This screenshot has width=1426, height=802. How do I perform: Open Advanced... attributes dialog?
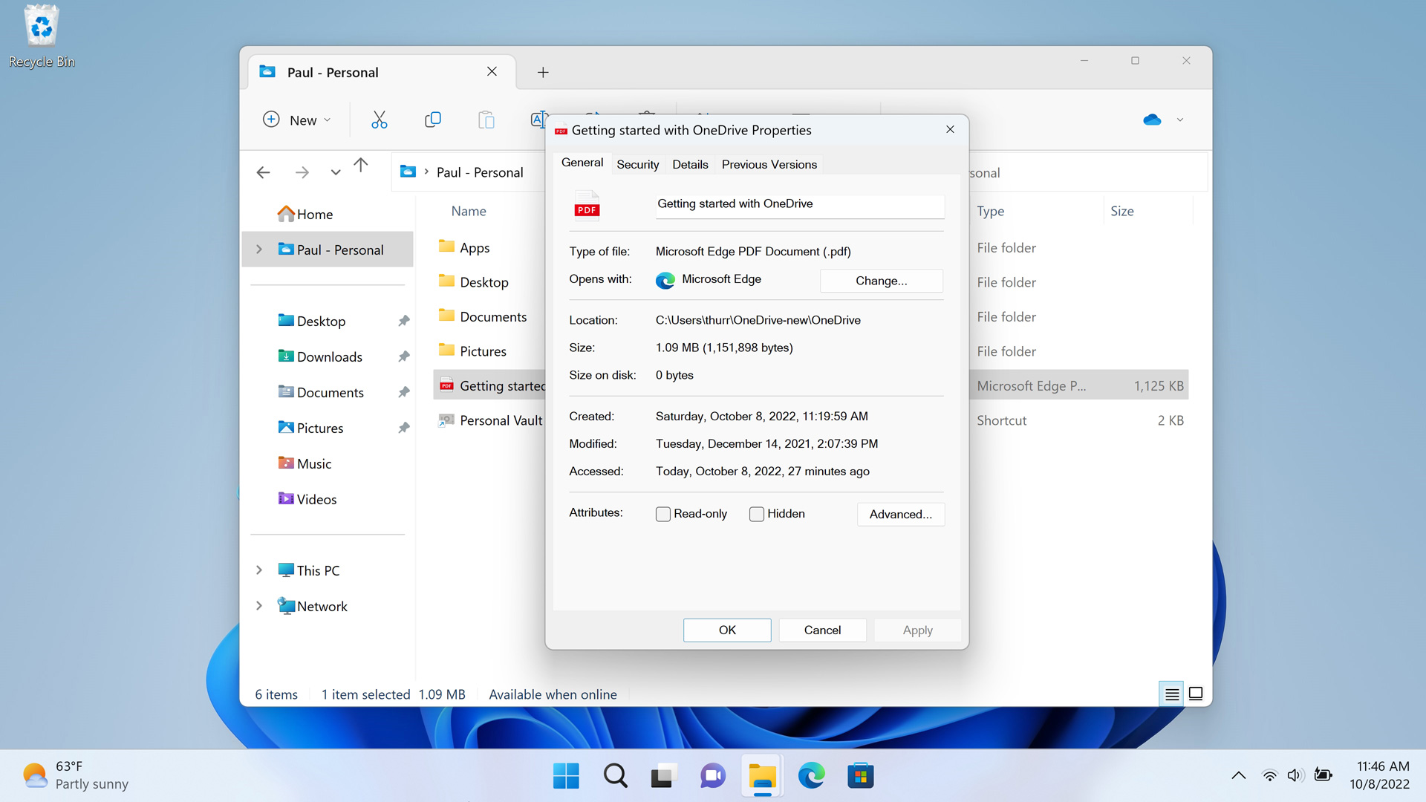tap(900, 514)
